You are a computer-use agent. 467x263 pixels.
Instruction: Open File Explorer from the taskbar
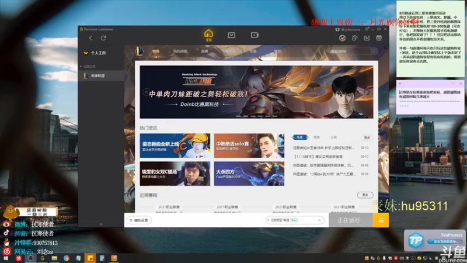pyautogui.click(x=54, y=258)
